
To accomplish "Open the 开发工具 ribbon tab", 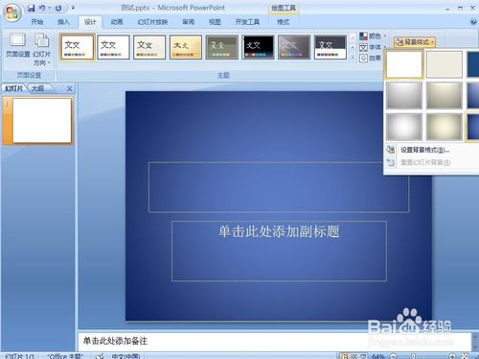I will (247, 22).
